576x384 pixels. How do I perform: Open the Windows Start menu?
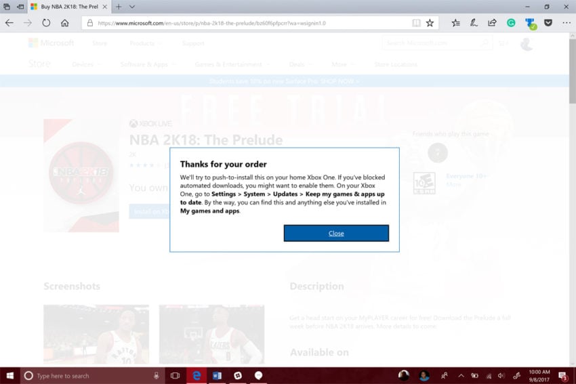tap(10, 376)
